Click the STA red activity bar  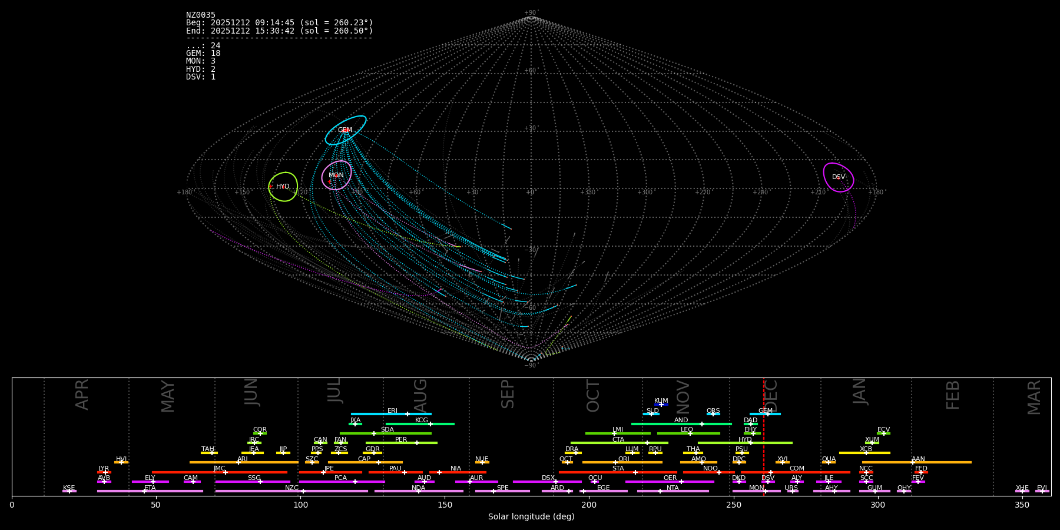point(617,472)
